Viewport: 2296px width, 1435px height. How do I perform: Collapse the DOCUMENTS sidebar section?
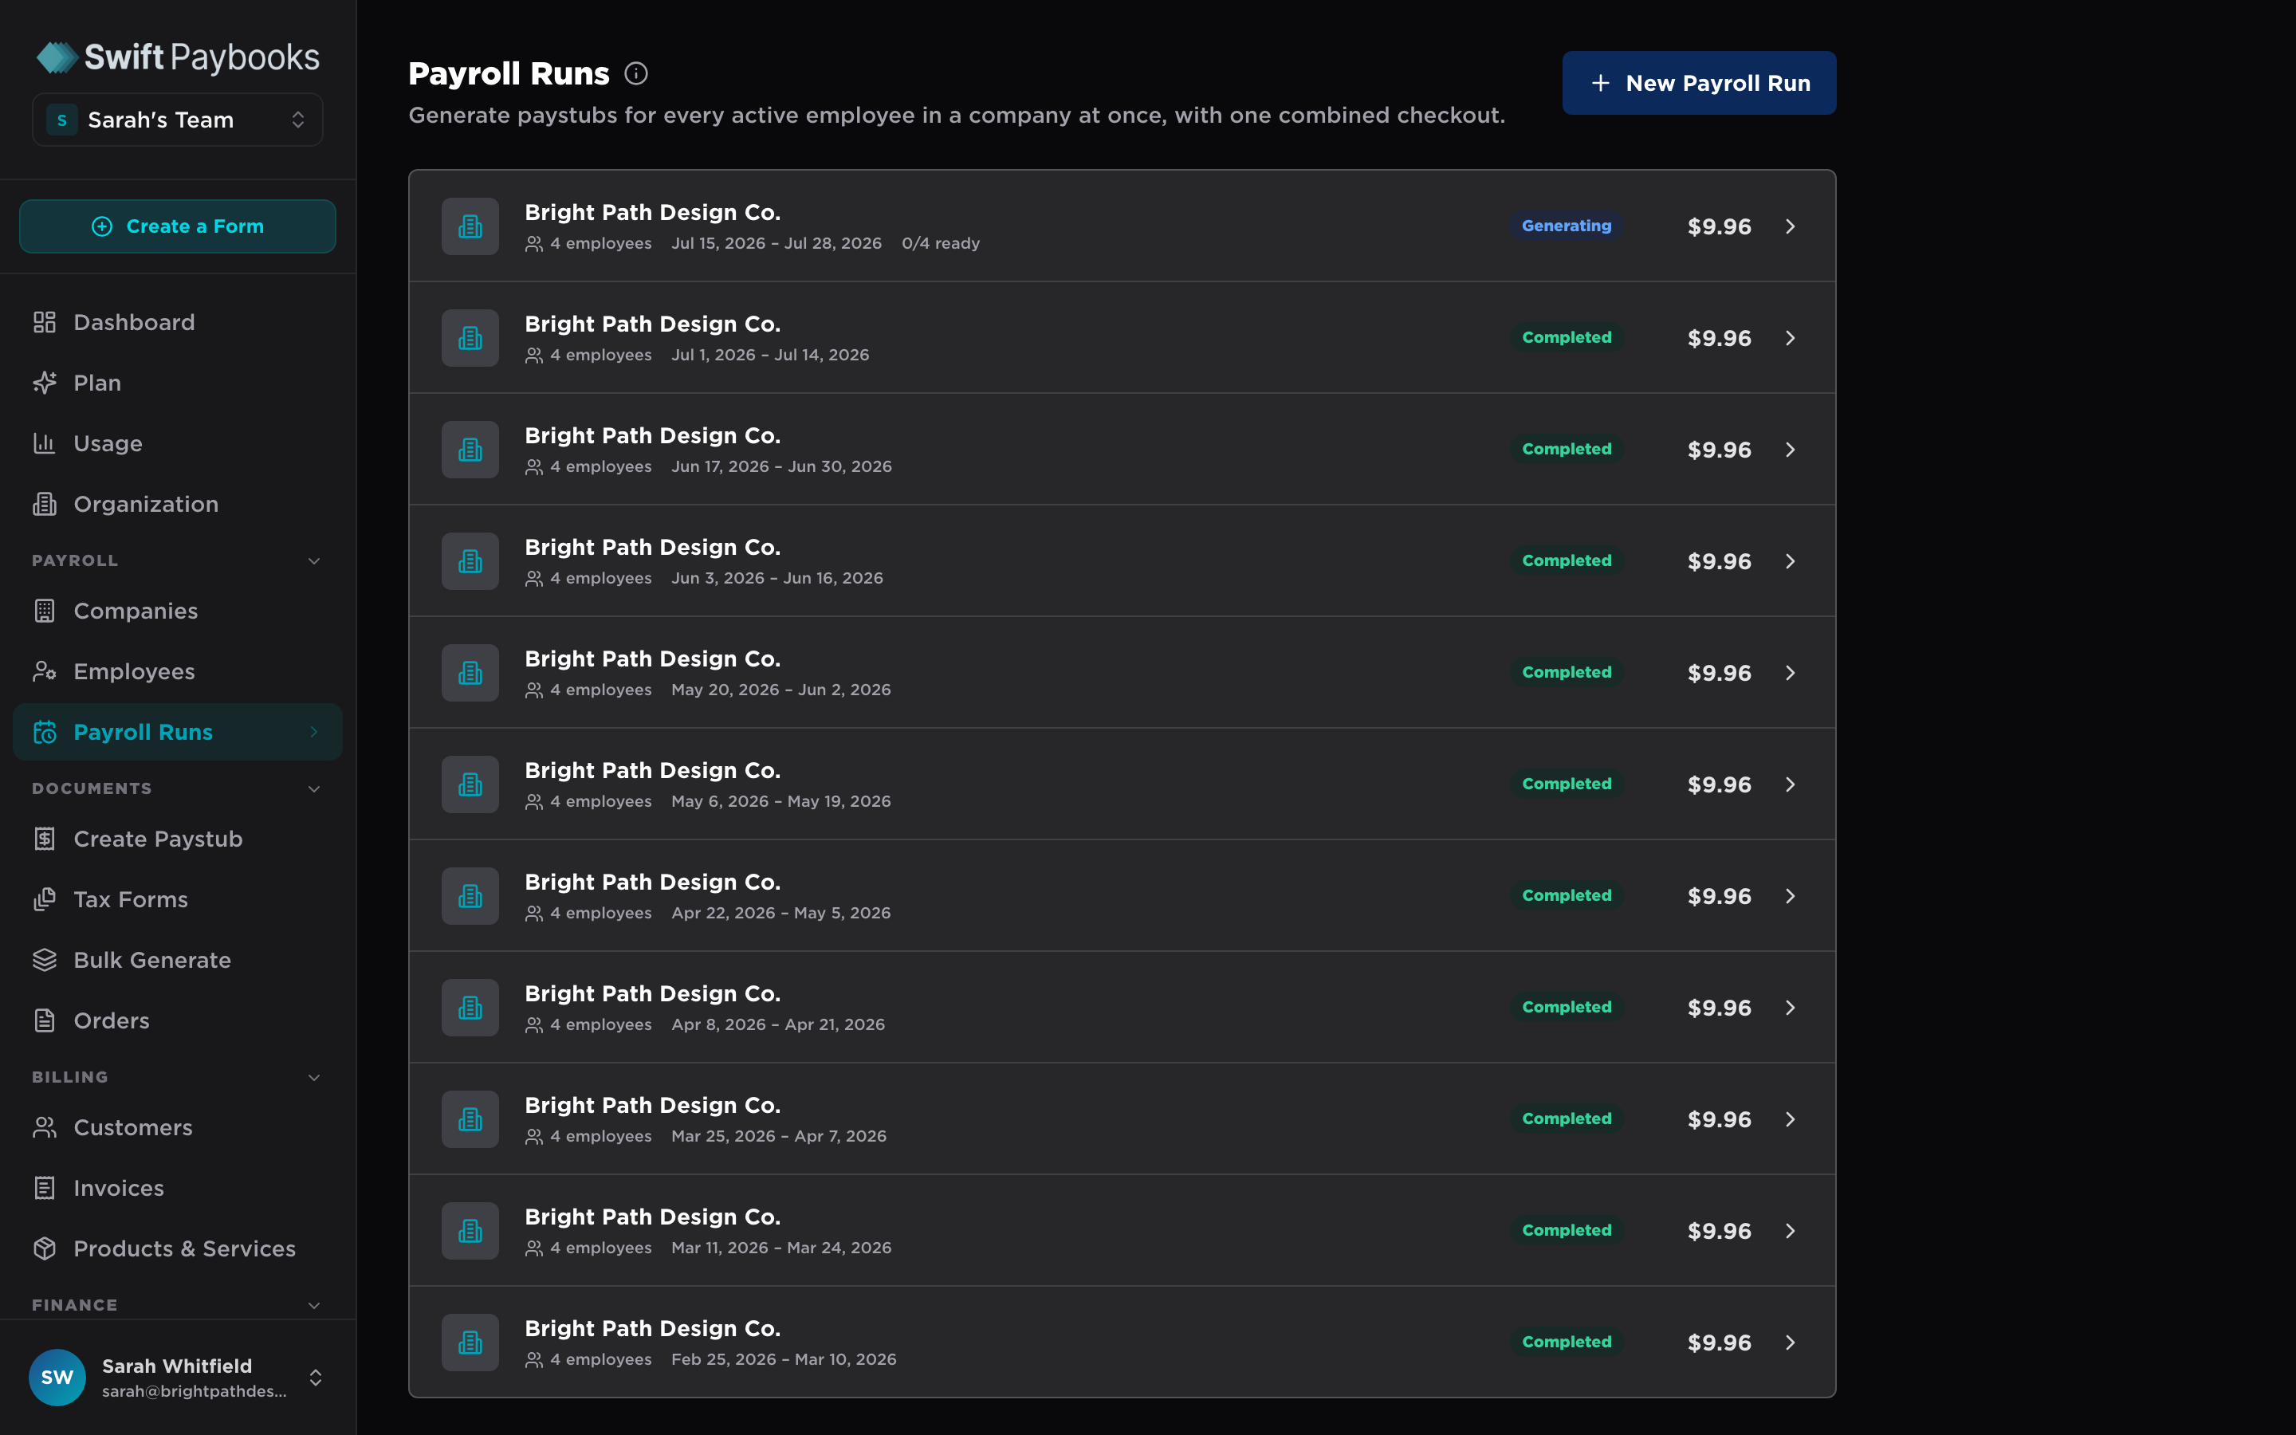(314, 788)
